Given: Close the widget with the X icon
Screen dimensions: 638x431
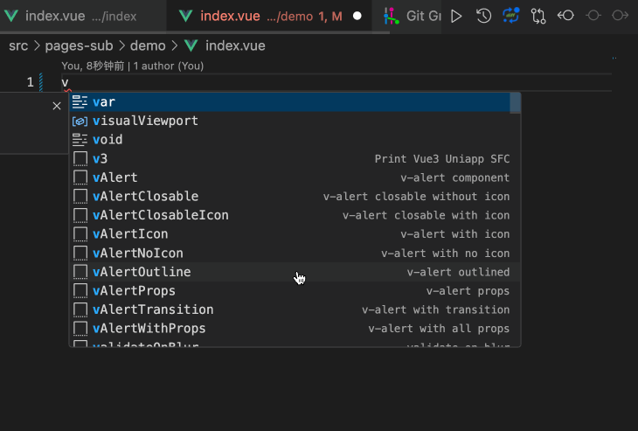Looking at the screenshot, I should (57, 106).
